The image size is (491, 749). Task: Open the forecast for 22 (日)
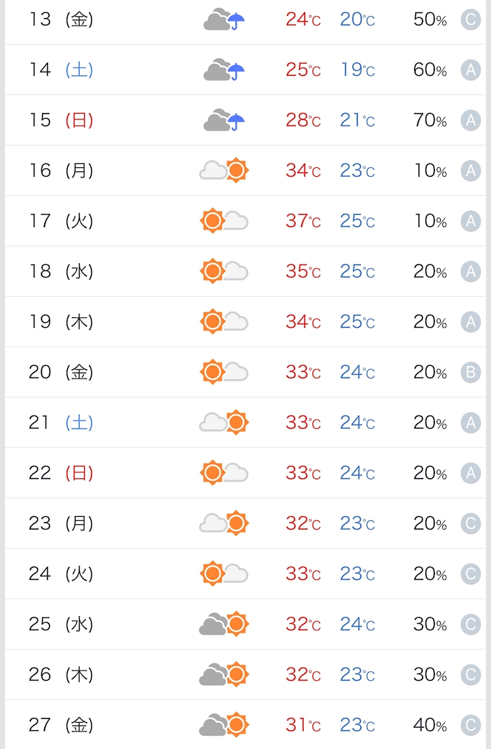[x=61, y=473]
